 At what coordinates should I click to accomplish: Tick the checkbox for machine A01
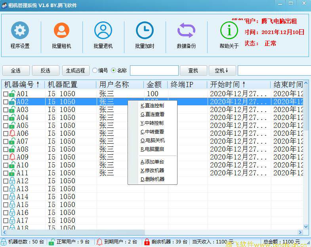(6, 94)
